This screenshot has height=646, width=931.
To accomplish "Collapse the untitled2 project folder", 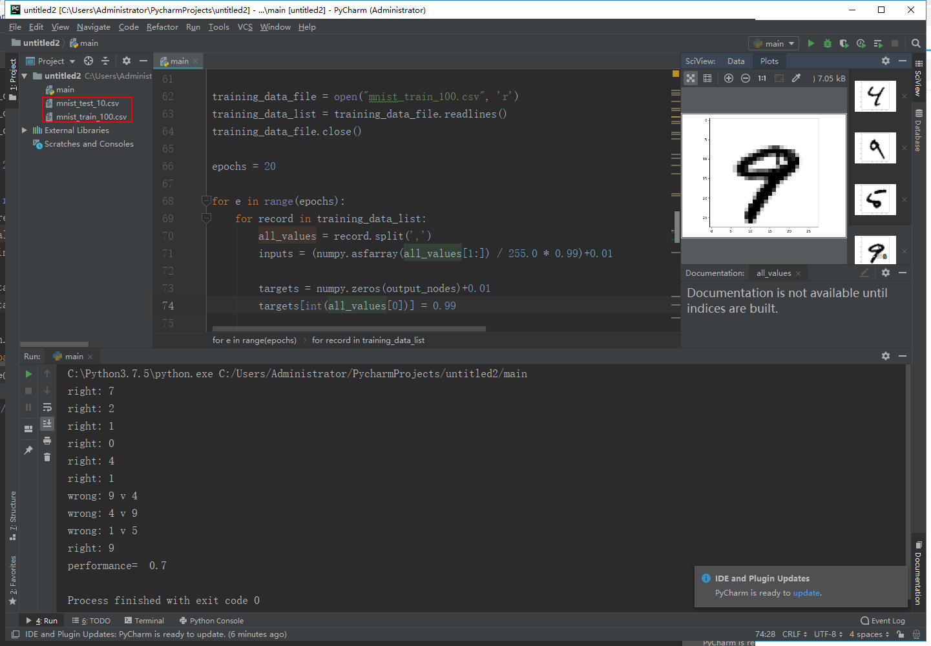I will click(x=25, y=76).
